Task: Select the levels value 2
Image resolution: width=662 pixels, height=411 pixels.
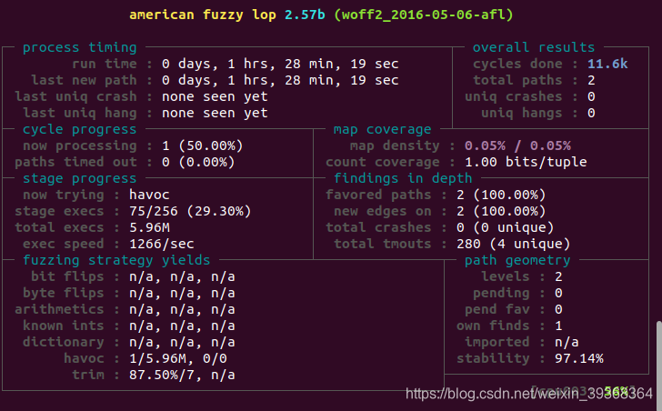Action: 558,277
